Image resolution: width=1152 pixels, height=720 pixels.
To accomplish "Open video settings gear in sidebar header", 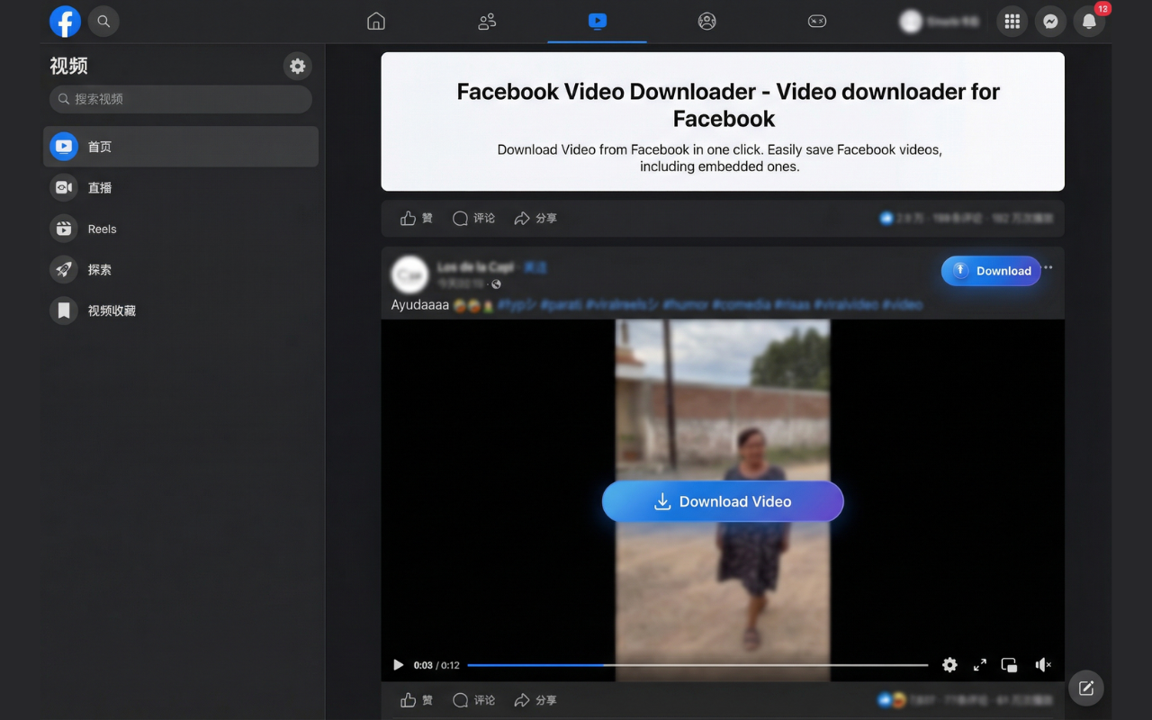I will point(297,66).
